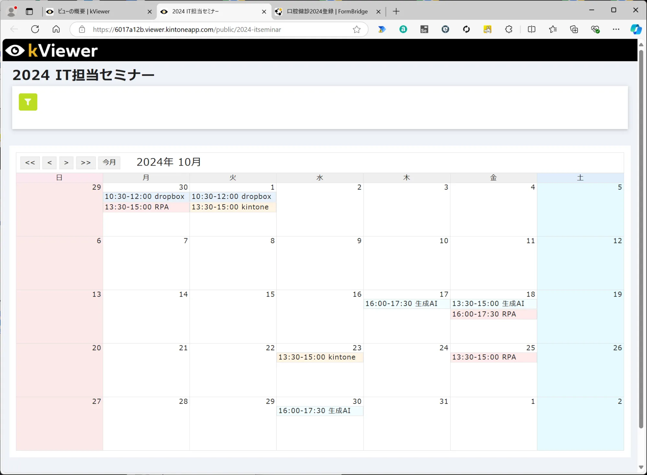The width and height of the screenshot is (647, 475).
Task: Open Settings and more ellipsis menu
Action: [x=616, y=29]
